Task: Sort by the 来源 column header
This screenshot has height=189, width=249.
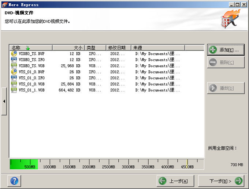Action: 158,48
